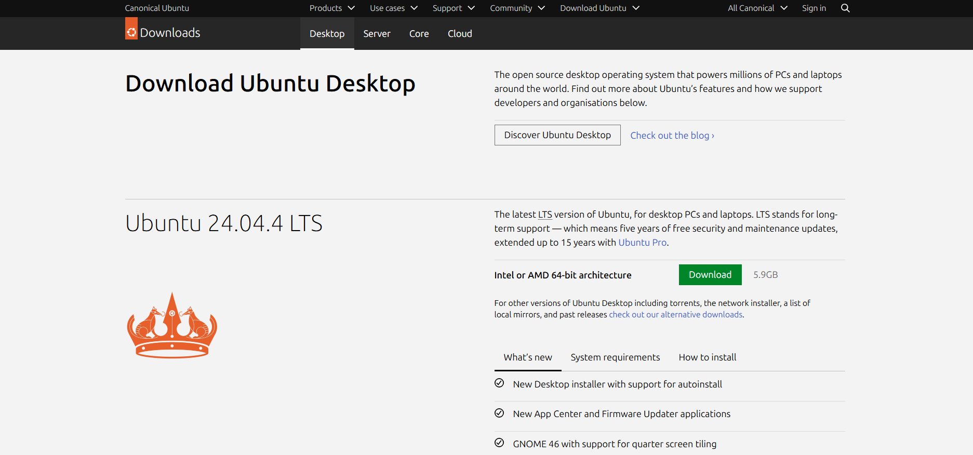The image size is (973, 455).
Task: Open the All Canonical dropdown
Action: point(757,8)
